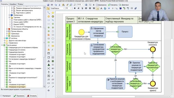The width and height of the screenshot is (174, 98).
Task: Click the canvas horizontal scrollbar thumb
Action: pyautogui.click(x=113, y=97)
